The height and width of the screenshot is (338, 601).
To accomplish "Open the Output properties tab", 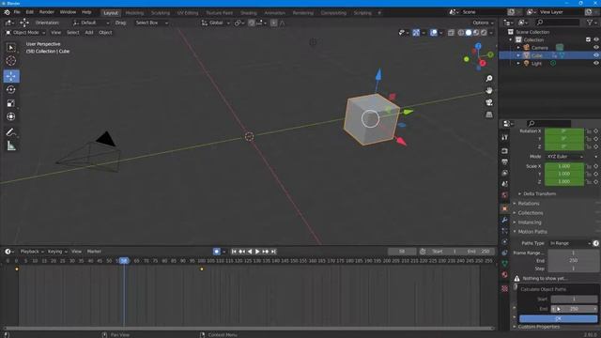I will pos(505,162).
